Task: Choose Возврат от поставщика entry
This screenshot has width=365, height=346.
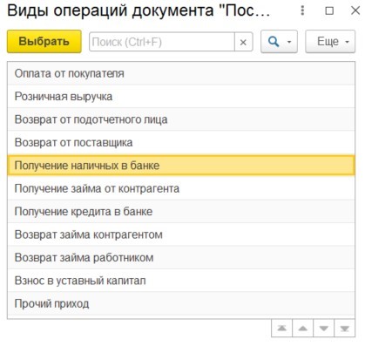Action: pos(181,142)
